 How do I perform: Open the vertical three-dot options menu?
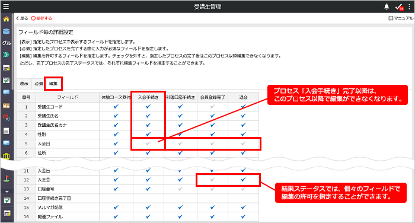(409, 7)
